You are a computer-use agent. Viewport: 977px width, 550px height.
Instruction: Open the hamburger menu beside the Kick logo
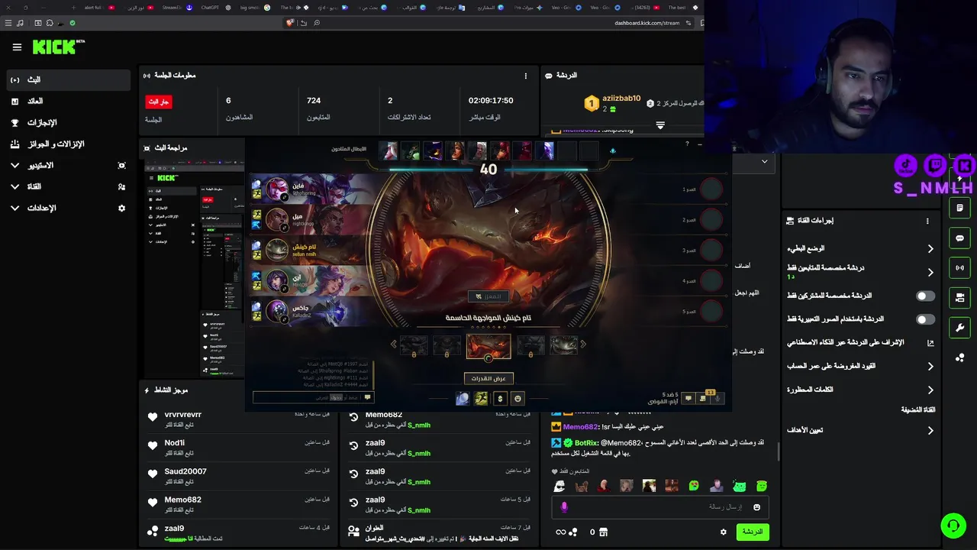point(17,47)
